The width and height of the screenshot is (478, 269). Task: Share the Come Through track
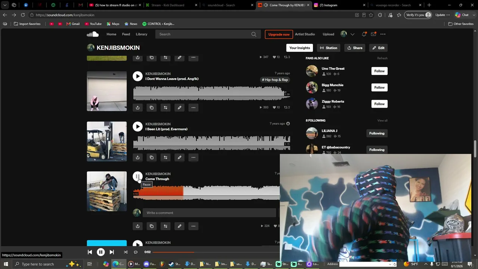(137, 226)
